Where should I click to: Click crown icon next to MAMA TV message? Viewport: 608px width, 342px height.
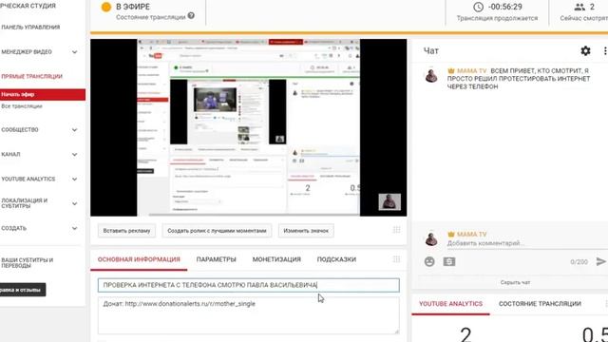451,71
